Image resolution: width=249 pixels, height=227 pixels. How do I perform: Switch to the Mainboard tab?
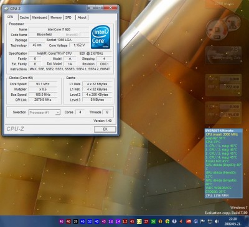coord(40,17)
